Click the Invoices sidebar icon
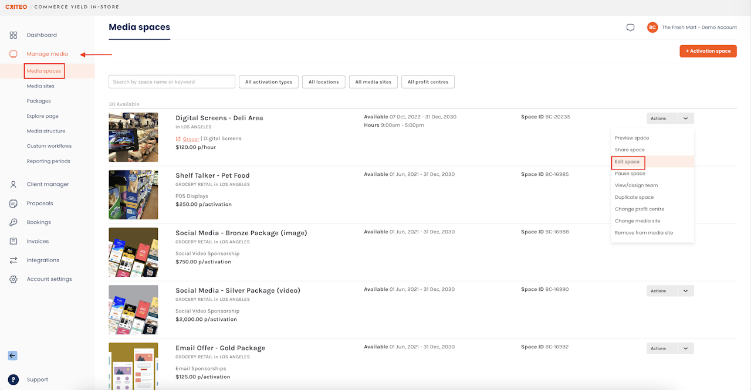The width and height of the screenshot is (751, 390). [13, 242]
